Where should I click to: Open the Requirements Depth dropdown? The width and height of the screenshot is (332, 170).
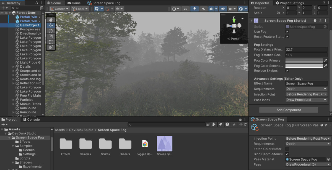pos(306,89)
